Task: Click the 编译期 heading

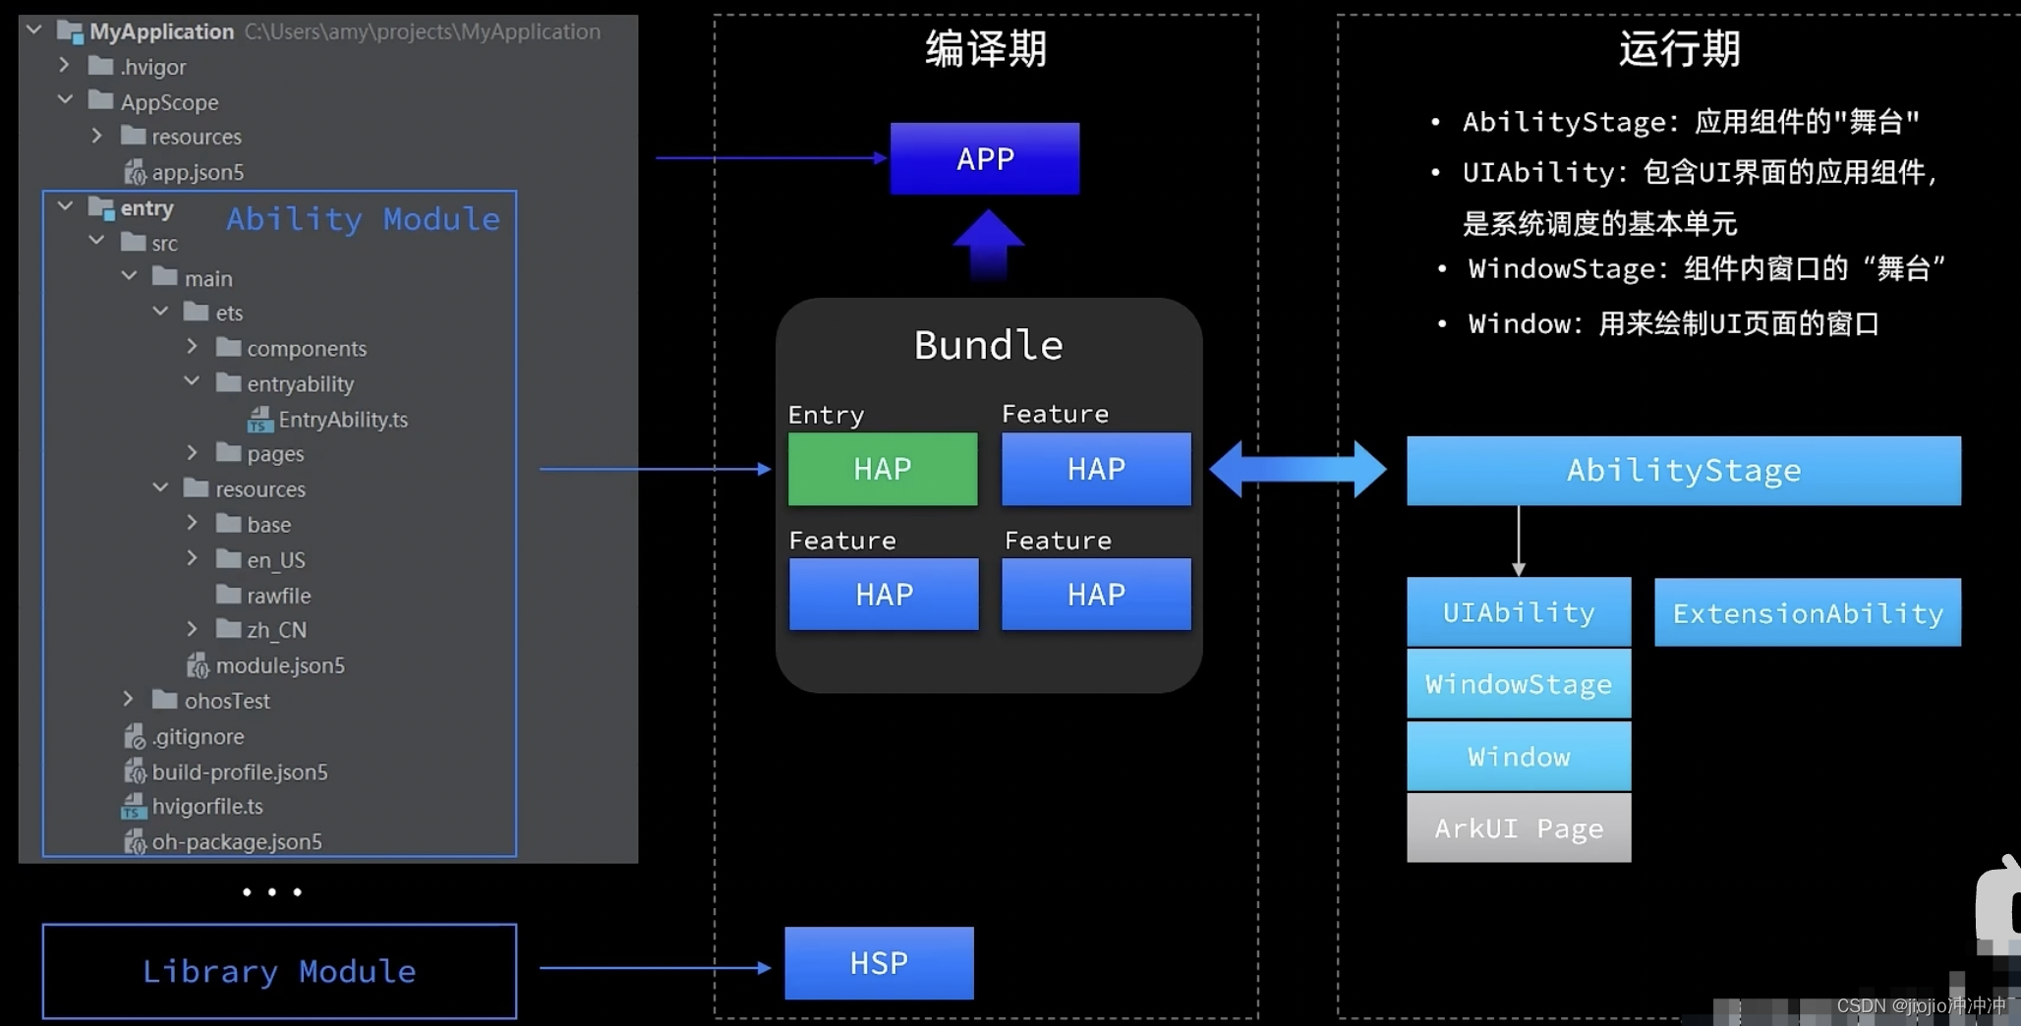Action: click(986, 48)
